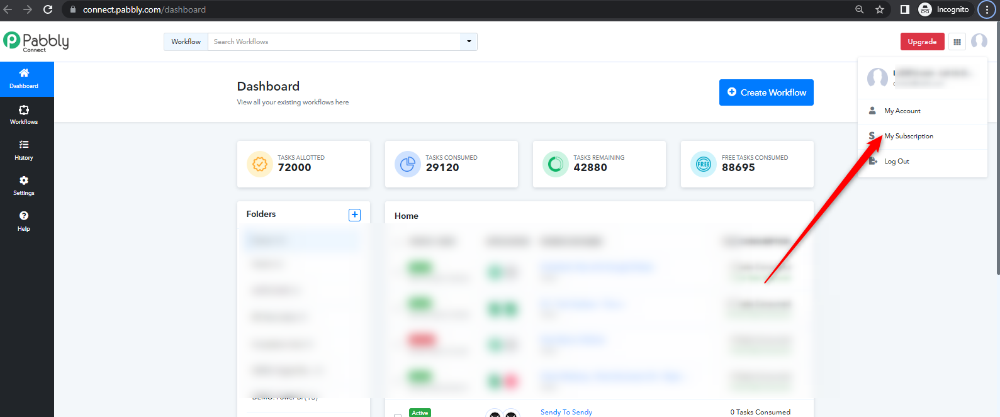Open browser zoom magnifier icon

(x=860, y=9)
